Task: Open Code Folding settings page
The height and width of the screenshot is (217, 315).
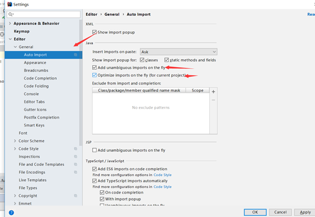Action: 36,86
